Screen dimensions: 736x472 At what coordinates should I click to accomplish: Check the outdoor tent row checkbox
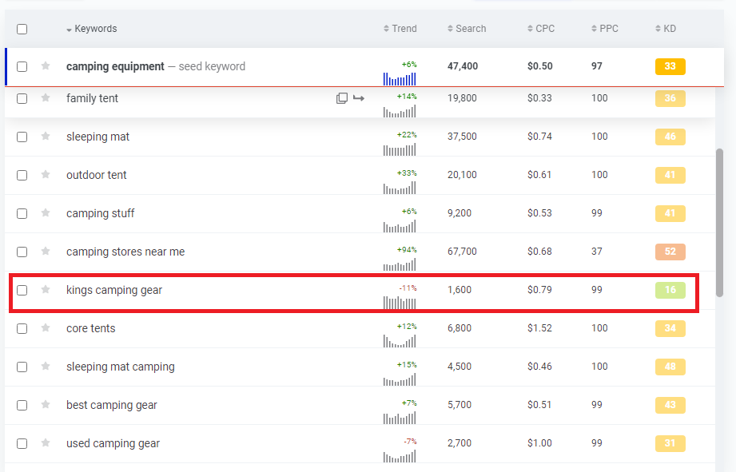click(22, 176)
